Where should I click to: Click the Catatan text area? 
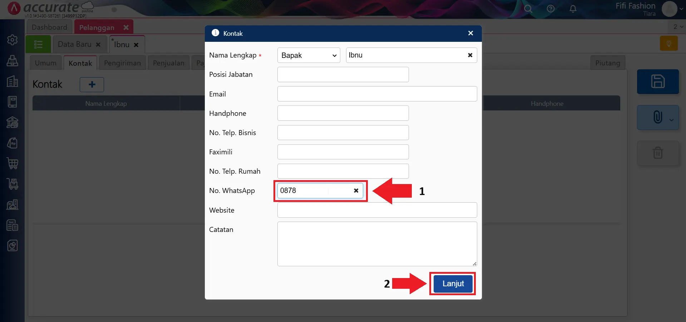pyautogui.click(x=377, y=244)
